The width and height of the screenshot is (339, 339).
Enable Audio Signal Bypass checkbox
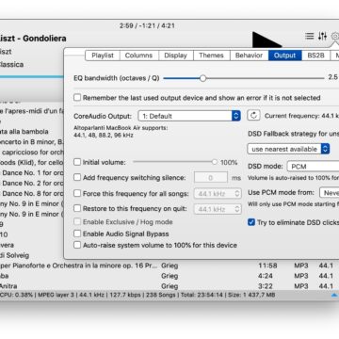coord(77,234)
